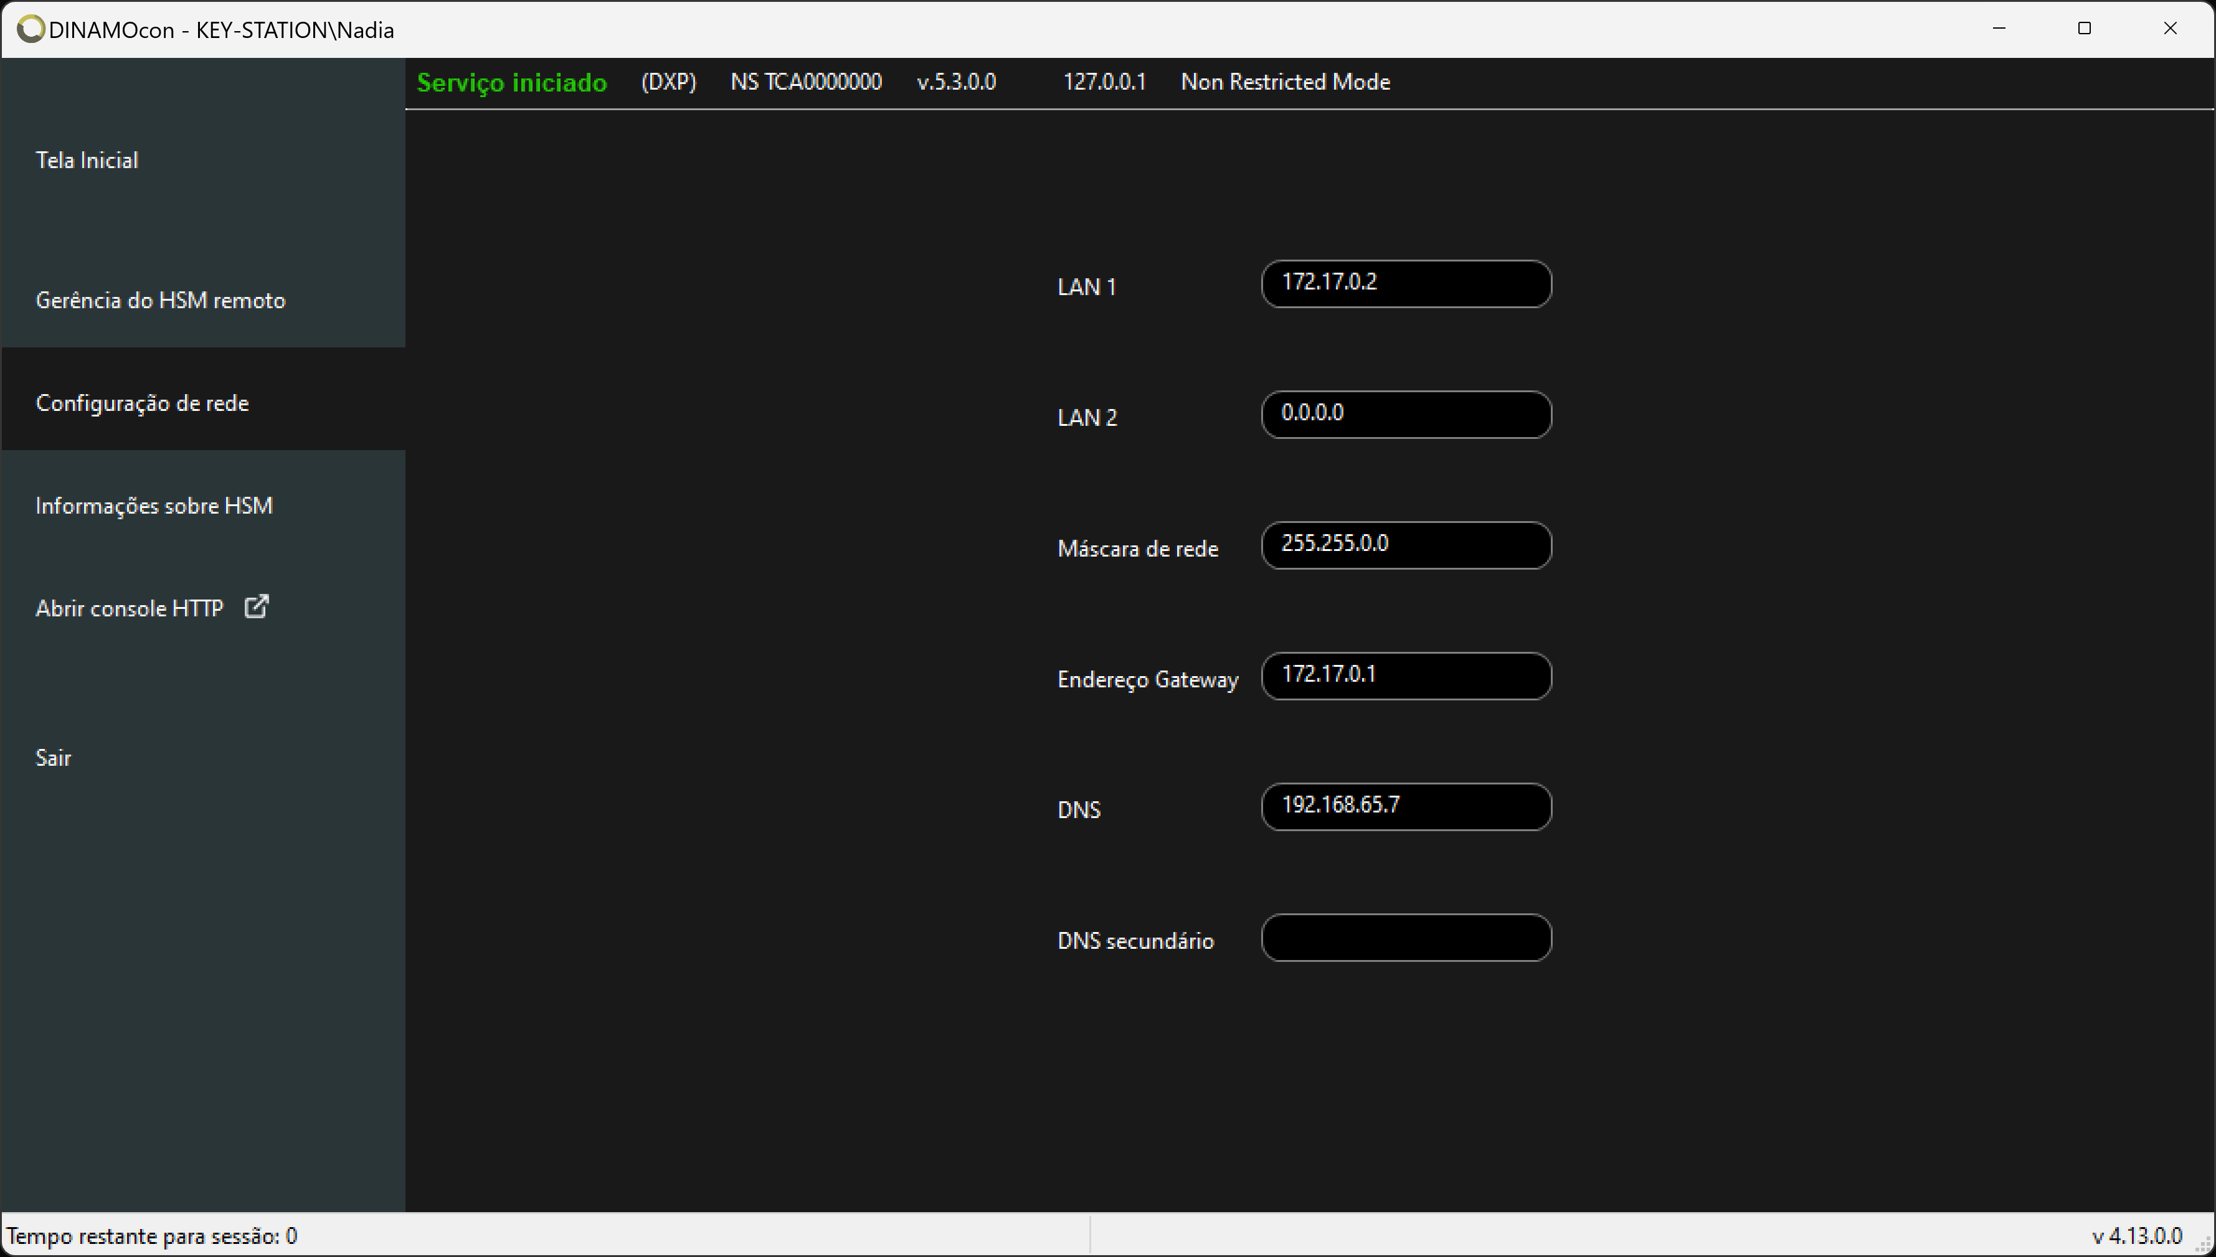The height and width of the screenshot is (1257, 2216).
Task: Click the version v.5.3.0.0 status icon
Action: [x=957, y=82]
